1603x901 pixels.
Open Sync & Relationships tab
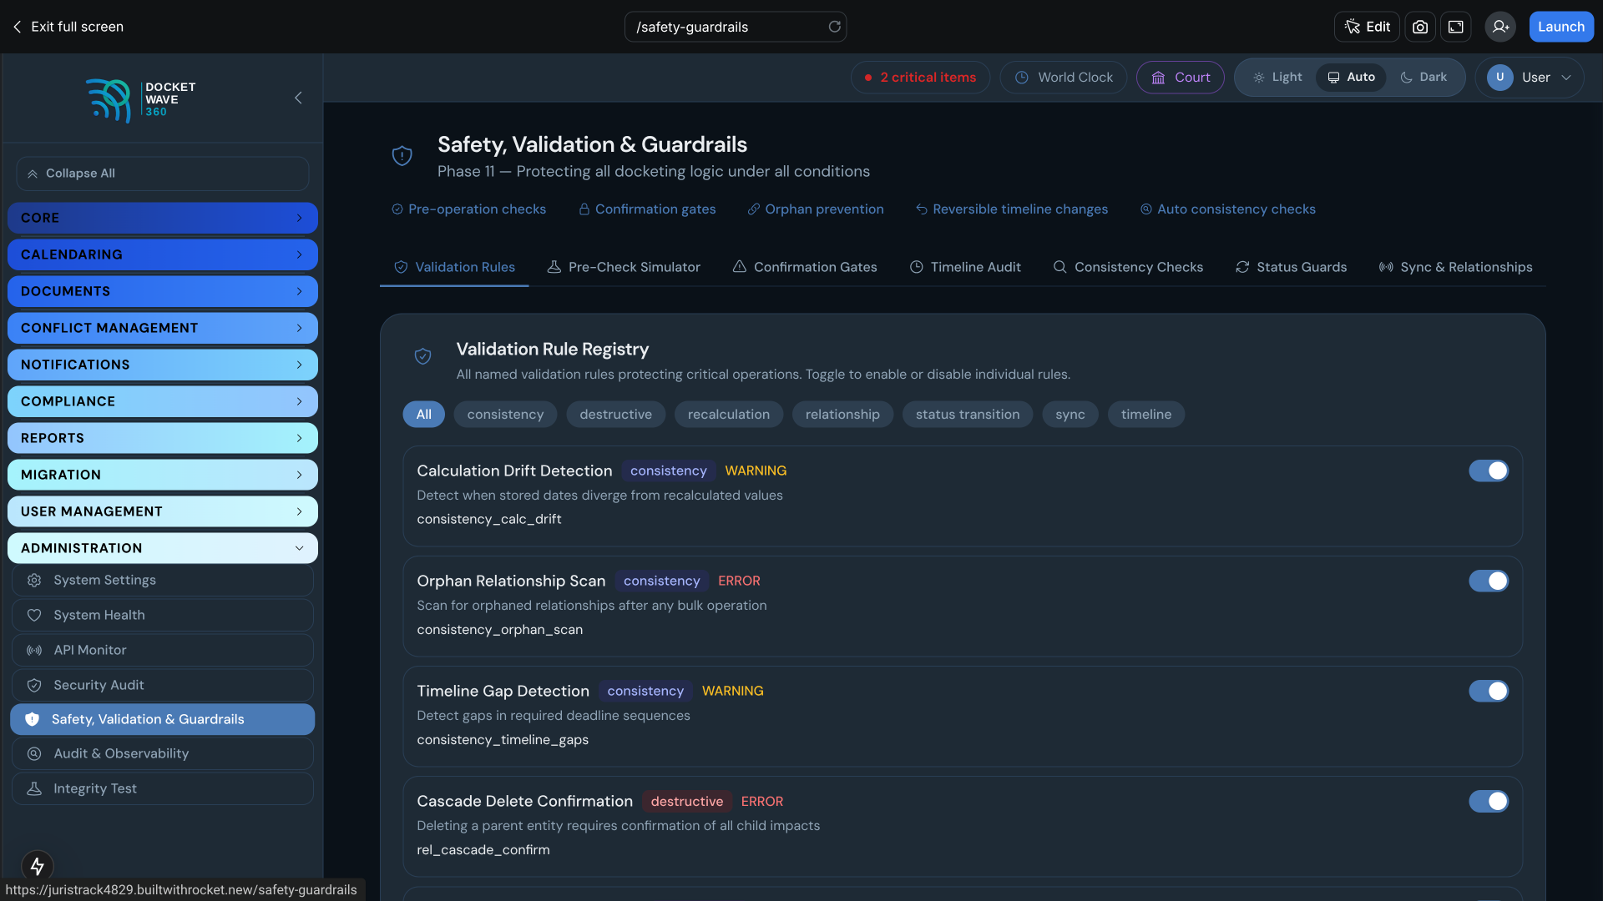pos(1455,267)
